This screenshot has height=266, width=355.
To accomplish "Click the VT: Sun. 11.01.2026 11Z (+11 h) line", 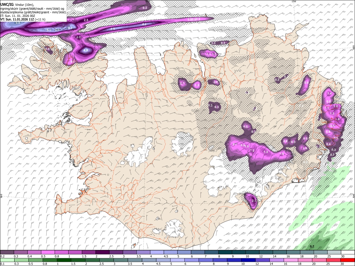I will click(23, 19).
